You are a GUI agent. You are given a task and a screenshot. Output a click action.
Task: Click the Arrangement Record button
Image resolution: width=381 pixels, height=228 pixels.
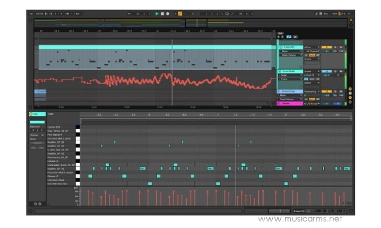(x=168, y=14)
